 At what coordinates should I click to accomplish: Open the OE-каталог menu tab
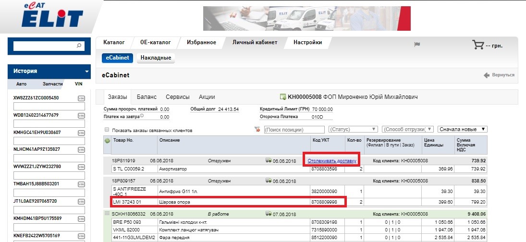(153, 42)
